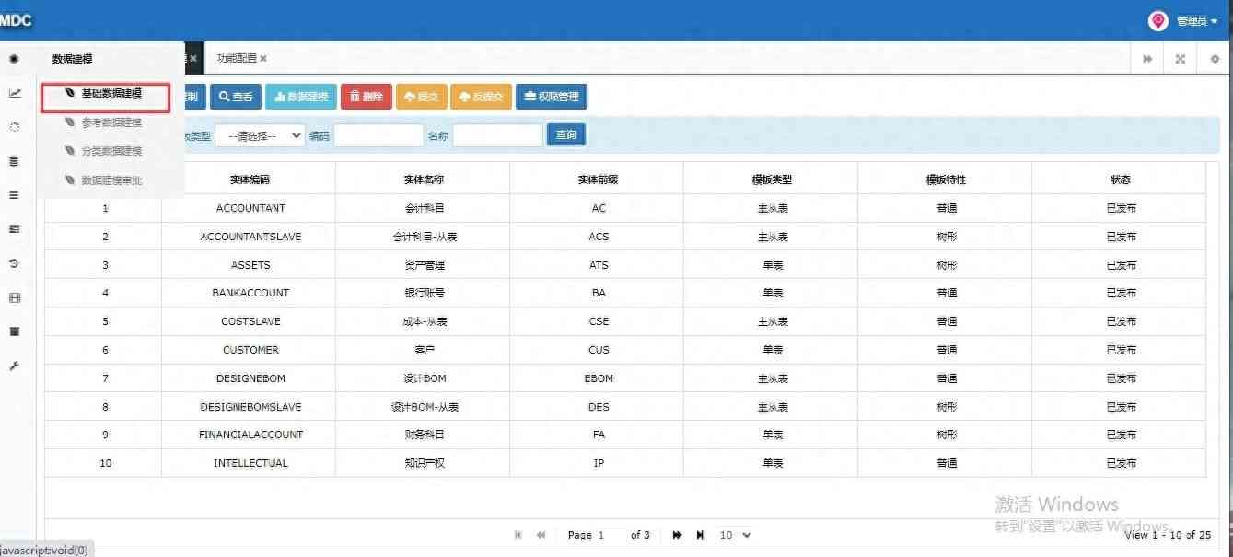Sort by the 模板特性 column header

pos(946,180)
